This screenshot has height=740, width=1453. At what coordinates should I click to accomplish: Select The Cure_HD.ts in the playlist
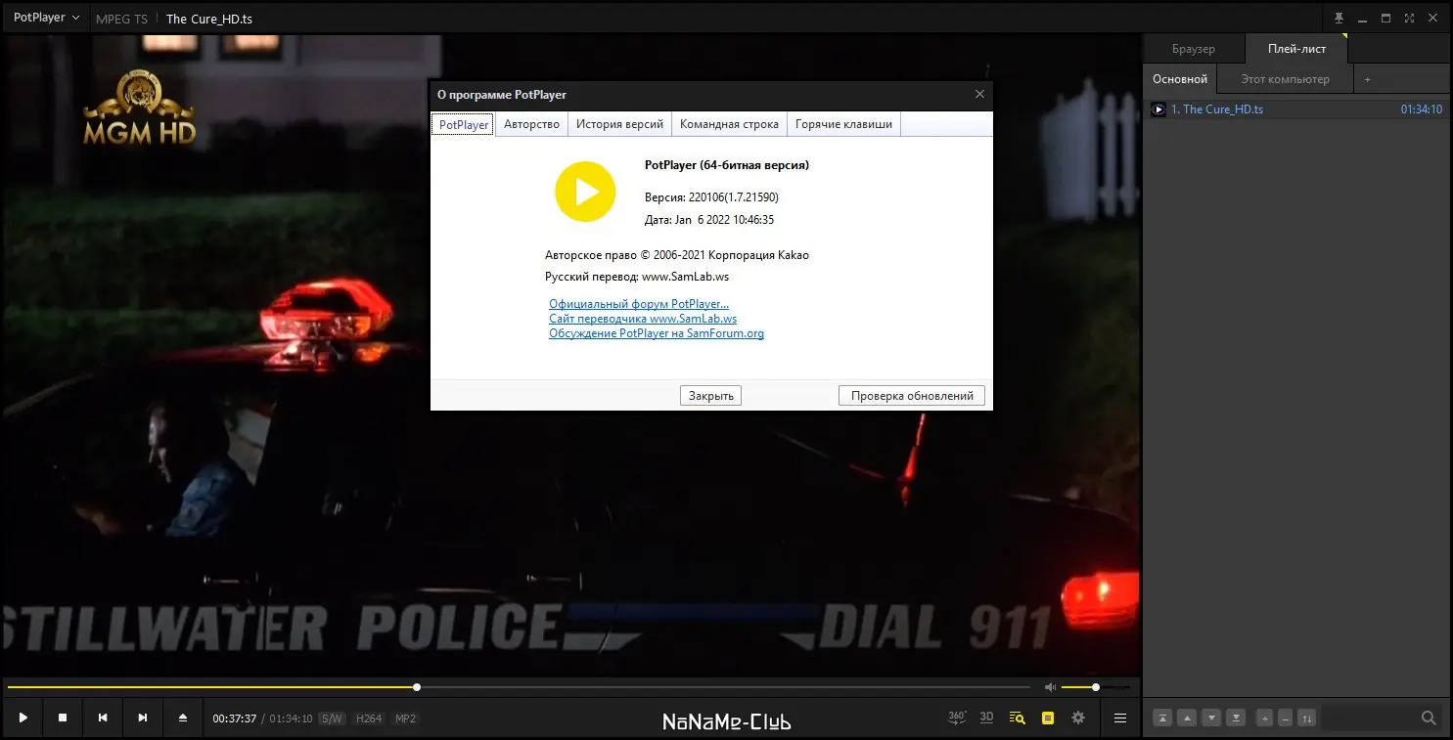coord(1296,109)
